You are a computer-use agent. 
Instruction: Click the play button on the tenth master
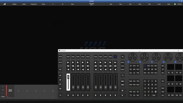115,62
